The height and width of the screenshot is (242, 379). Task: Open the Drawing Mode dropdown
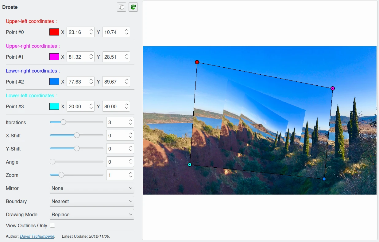click(92, 214)
